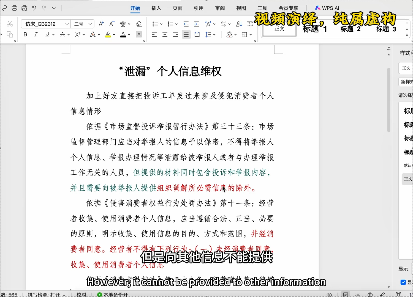Click the bulleted list icon
The width and height of the screenshot is (413, 297).
pyautogui.click(x=155, y=24)
